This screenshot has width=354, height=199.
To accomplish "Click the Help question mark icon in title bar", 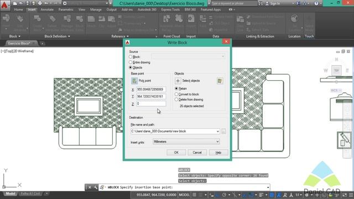I will [x=316, y=3].
